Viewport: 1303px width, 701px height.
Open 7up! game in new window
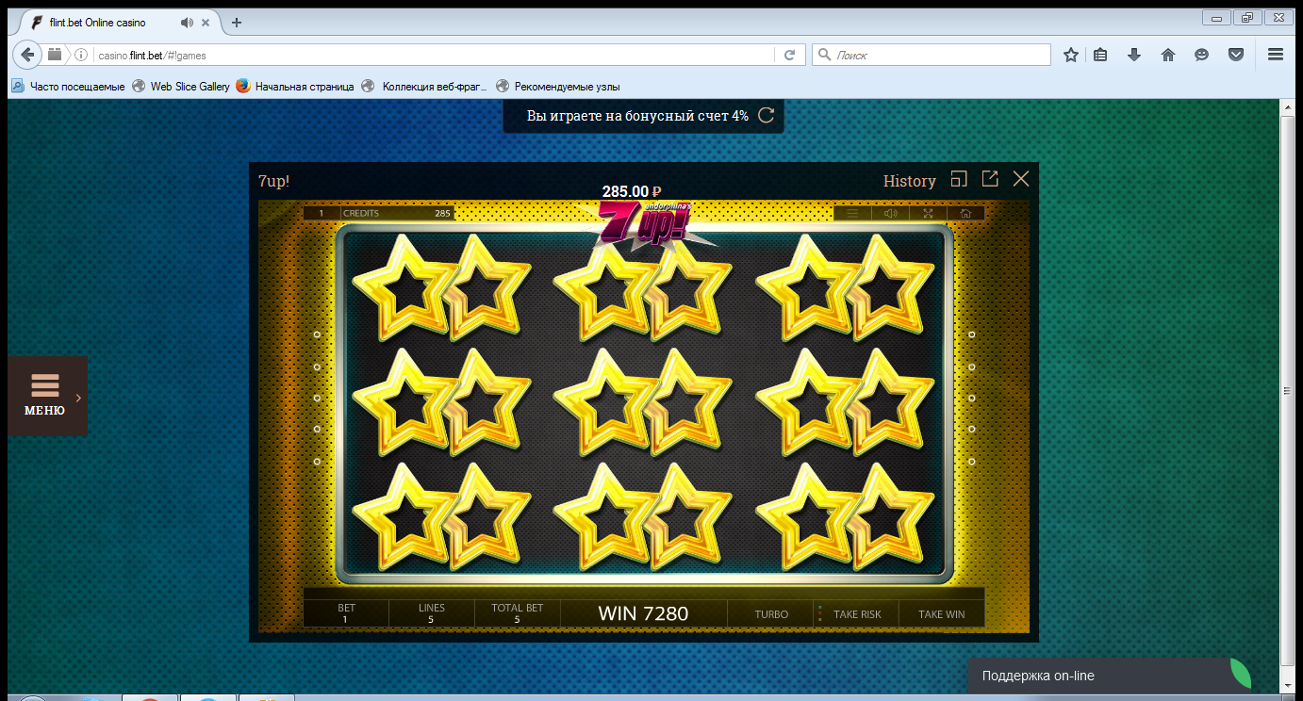pyautogui.click(x=990, y=179)
